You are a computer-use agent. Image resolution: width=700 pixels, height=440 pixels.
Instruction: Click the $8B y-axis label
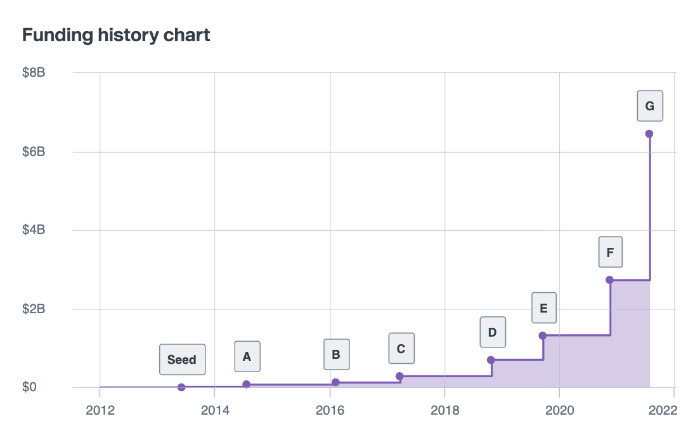pyautogui.click(x=34, y=73)
